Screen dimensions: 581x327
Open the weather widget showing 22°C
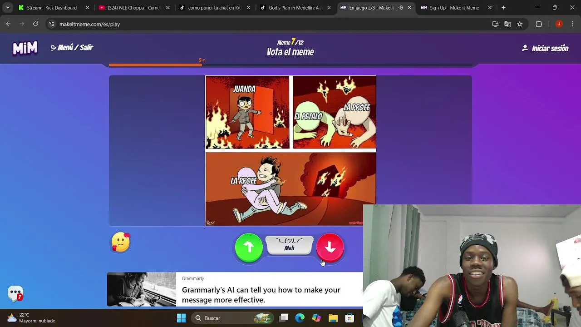coord(32,318)
